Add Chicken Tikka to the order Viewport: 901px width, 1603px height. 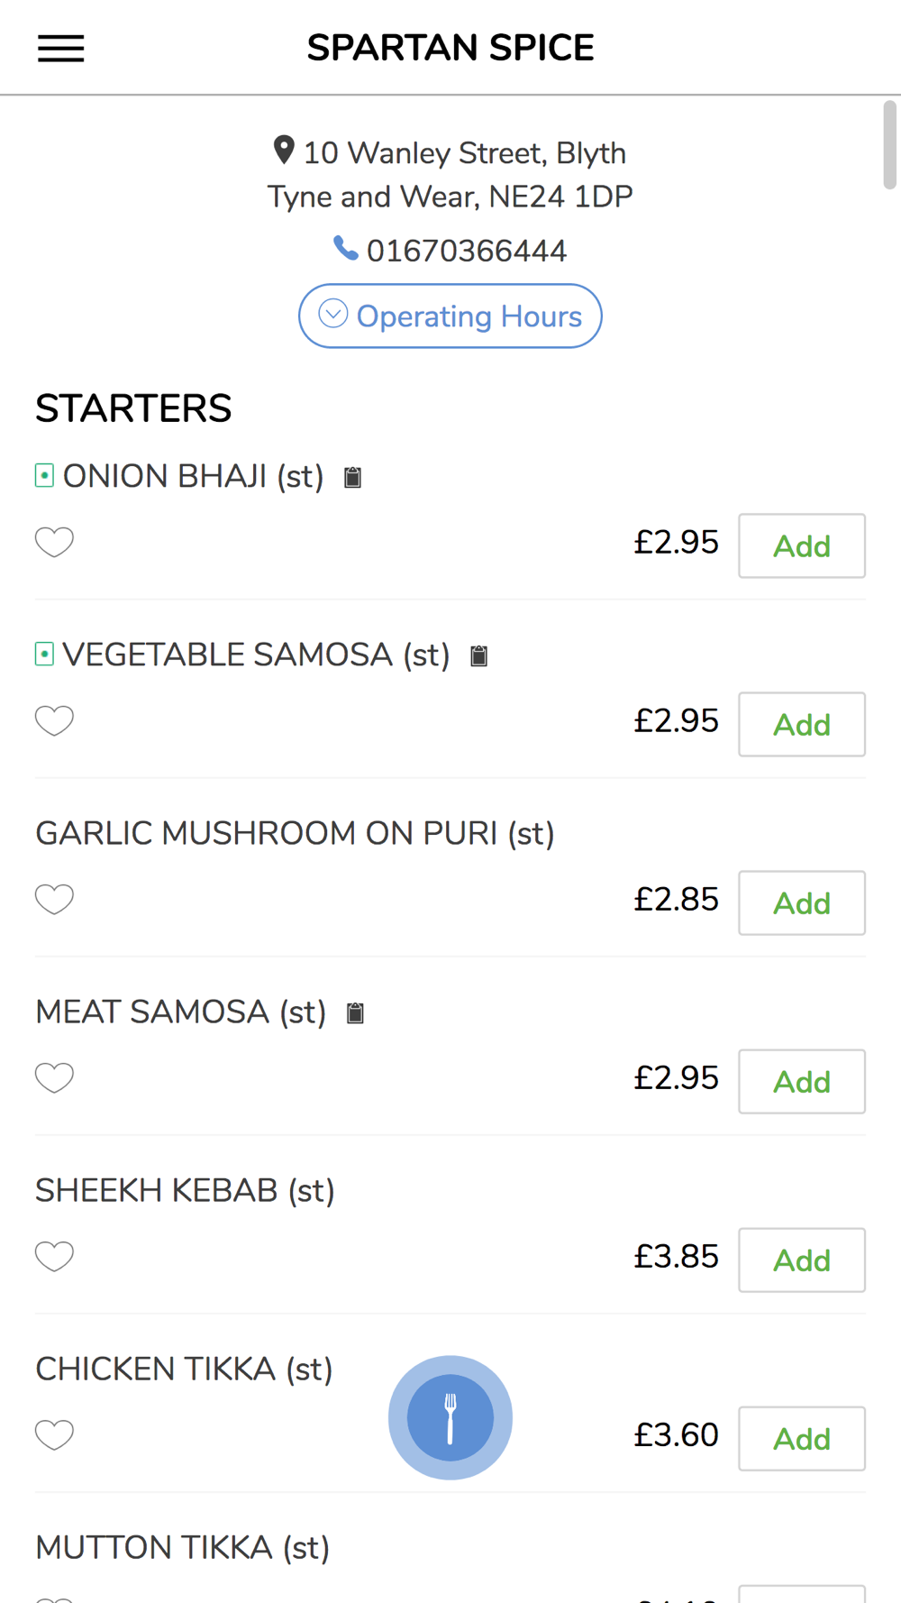click(802, 1438)
